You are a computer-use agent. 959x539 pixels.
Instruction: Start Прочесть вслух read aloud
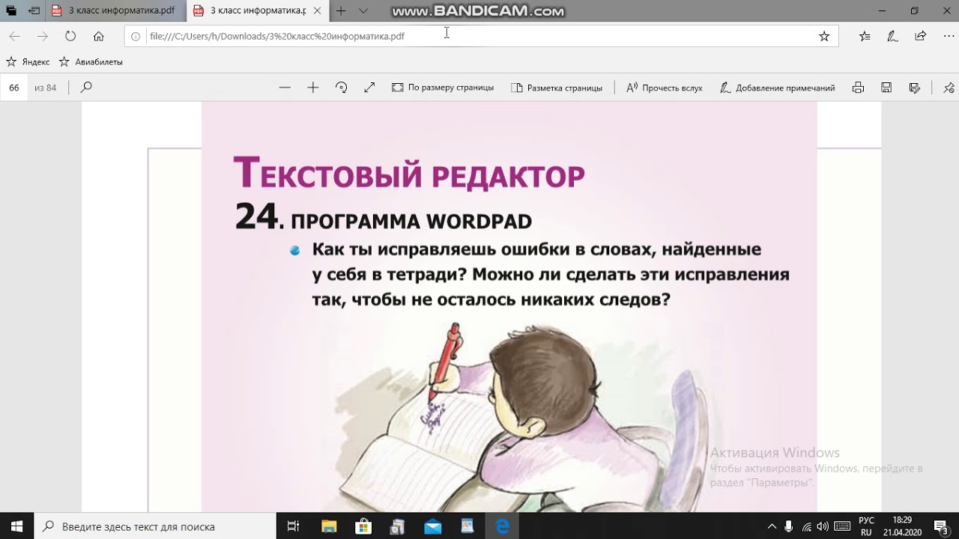(x=665, y=88)
